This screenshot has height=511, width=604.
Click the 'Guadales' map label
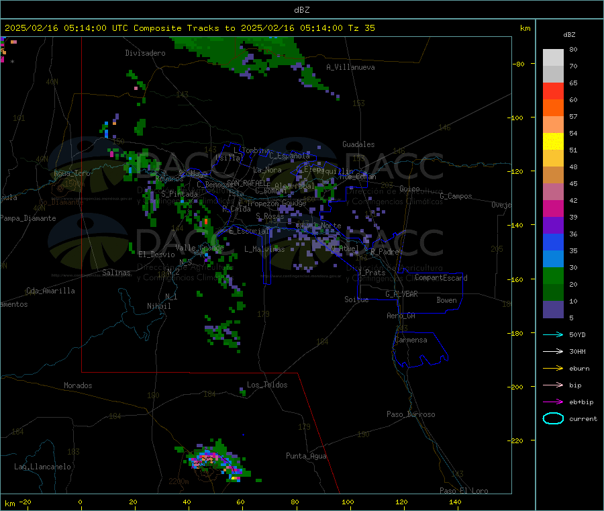[x=358, y=144]
